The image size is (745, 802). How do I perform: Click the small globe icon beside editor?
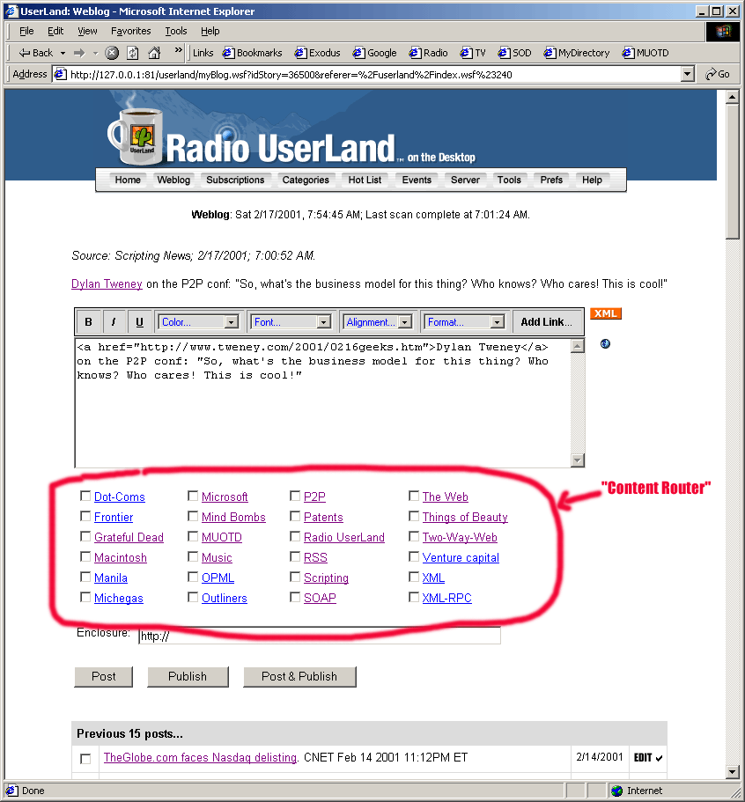click(x=605, y=343)
